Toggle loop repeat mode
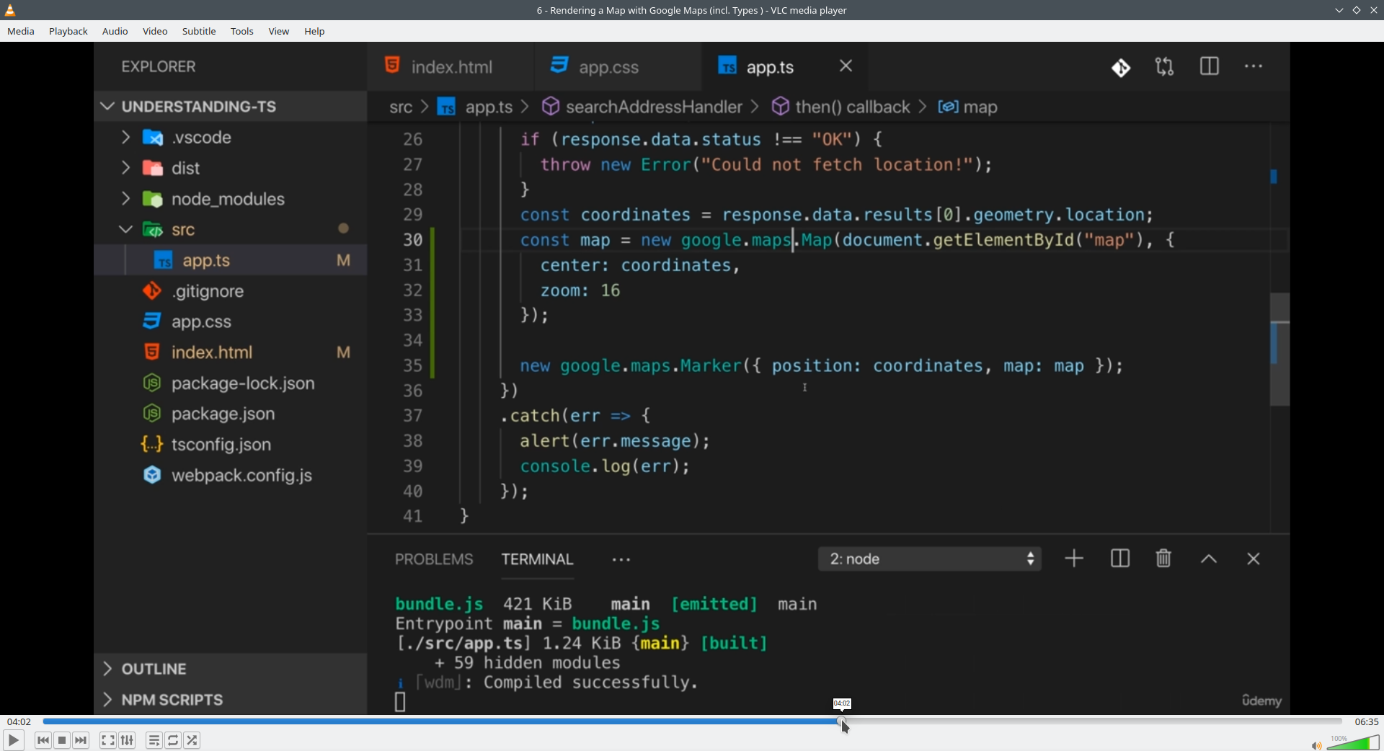1384x751 pixels. coord(173,740)
